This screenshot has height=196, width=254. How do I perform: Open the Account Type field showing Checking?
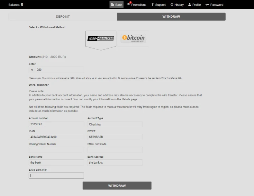[x=115, y=124]
